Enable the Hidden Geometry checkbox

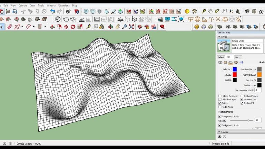220,96
